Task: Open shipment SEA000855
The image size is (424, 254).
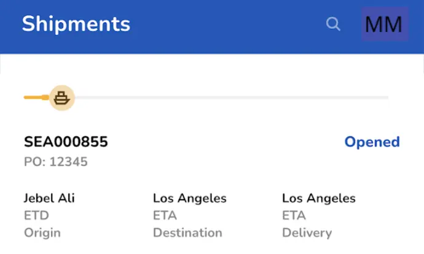Action: coord(66,142)
